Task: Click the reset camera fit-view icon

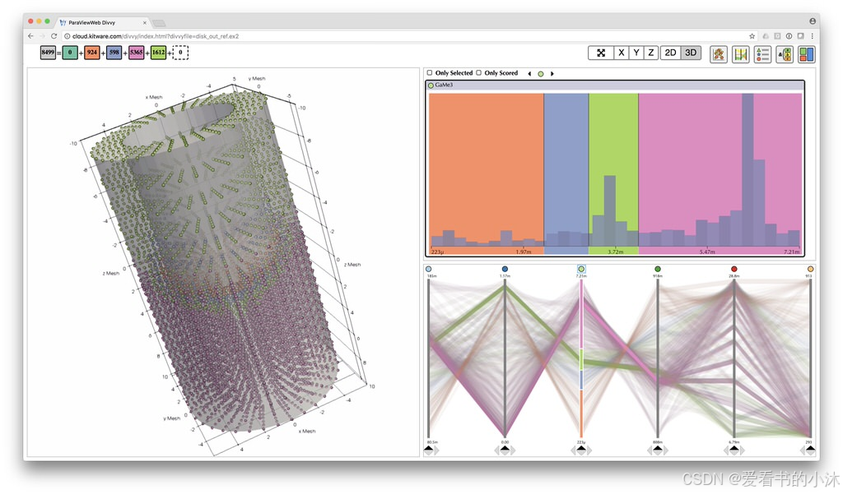Action: [600, 53]
